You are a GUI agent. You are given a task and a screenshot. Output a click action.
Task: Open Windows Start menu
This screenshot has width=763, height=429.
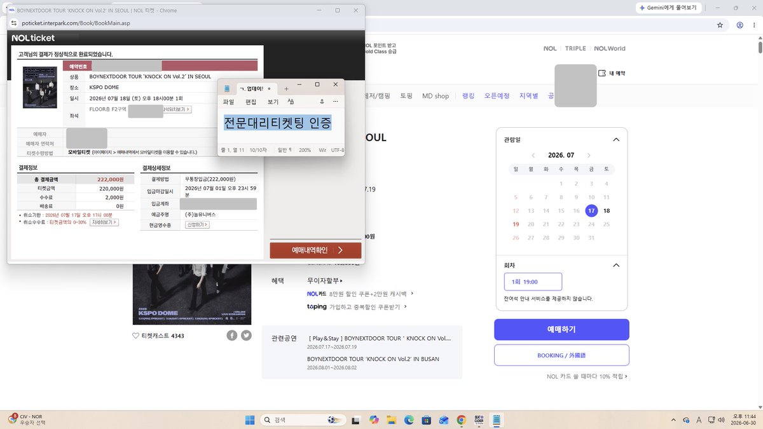point(250,419)
